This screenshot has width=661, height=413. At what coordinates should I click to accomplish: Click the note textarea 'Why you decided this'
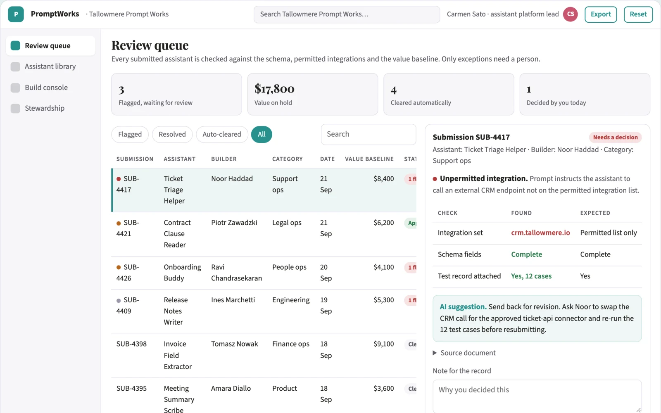tap(537, 396)
